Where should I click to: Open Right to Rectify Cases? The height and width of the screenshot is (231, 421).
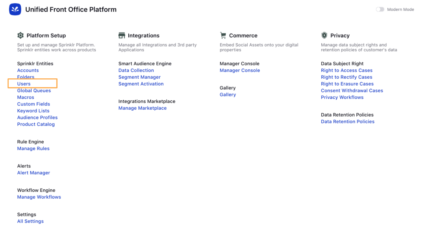coord(347,77)
